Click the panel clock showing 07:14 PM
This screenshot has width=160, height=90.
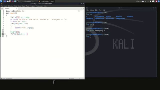139,1
